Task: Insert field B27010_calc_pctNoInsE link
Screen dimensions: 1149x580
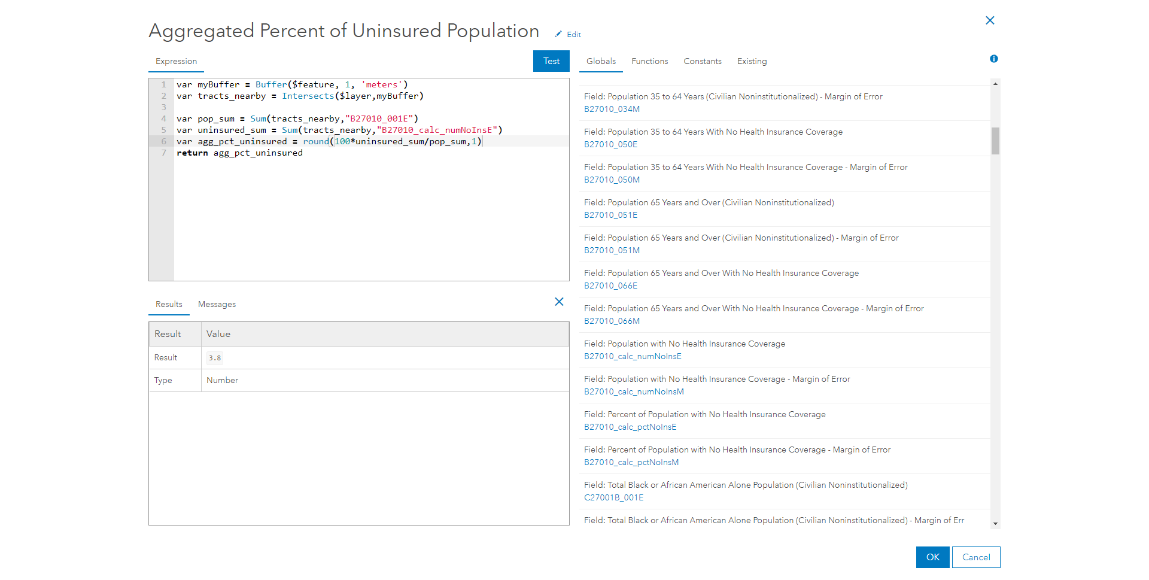Action: coord(630,427)
